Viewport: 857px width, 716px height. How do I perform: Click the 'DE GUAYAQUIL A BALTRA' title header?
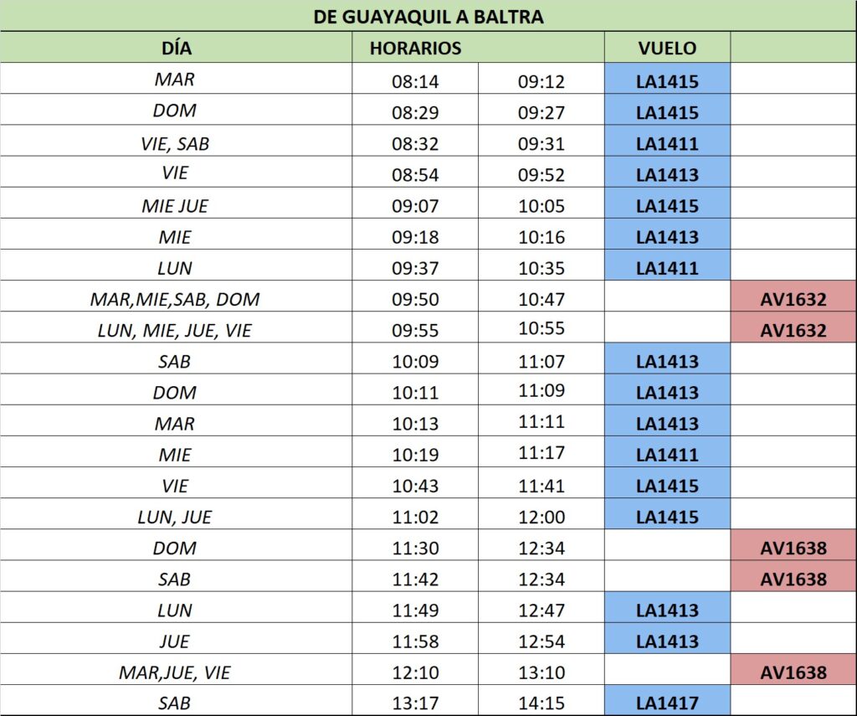point(428,16)
